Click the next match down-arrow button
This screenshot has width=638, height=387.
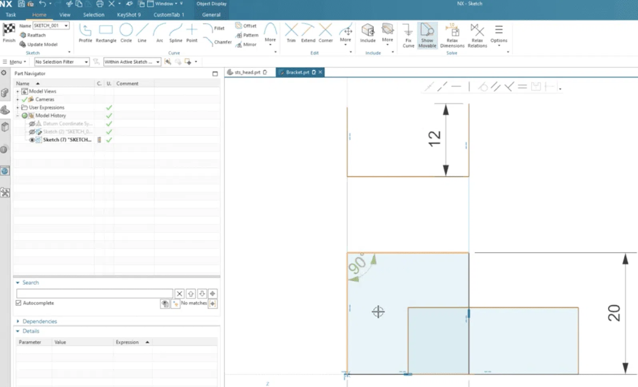pyautogui.click(x=202, y=294)
